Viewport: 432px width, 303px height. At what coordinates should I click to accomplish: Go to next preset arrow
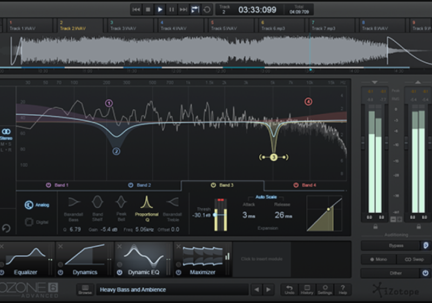268,290
